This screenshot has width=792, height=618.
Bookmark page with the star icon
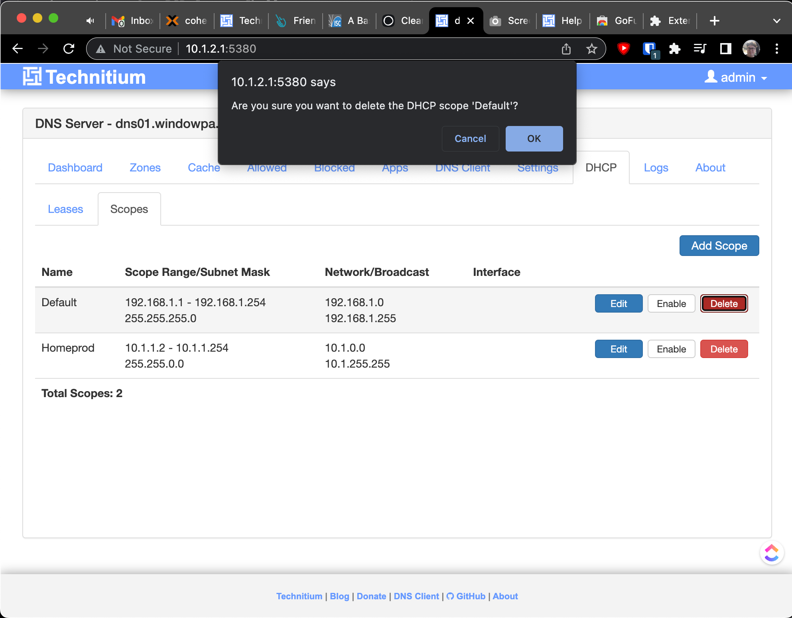591,49
